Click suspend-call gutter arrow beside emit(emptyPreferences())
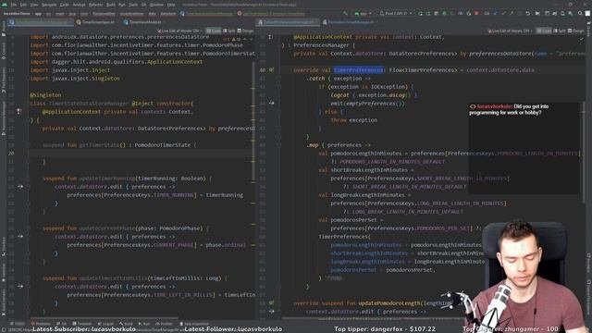 271,103
